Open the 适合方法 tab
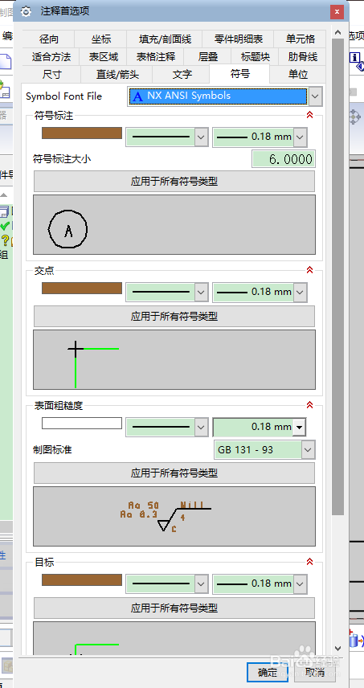364x688 pixels. pos(51,56)
